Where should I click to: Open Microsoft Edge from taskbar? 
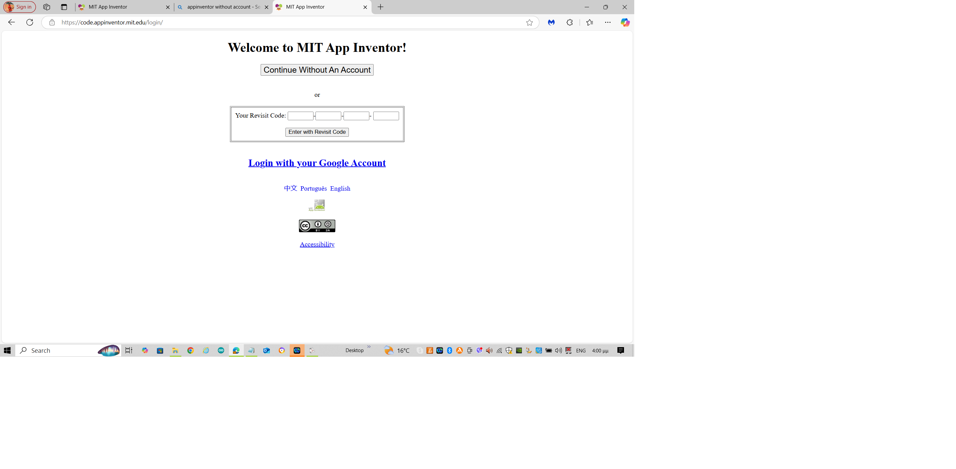(x=236, y=350)
